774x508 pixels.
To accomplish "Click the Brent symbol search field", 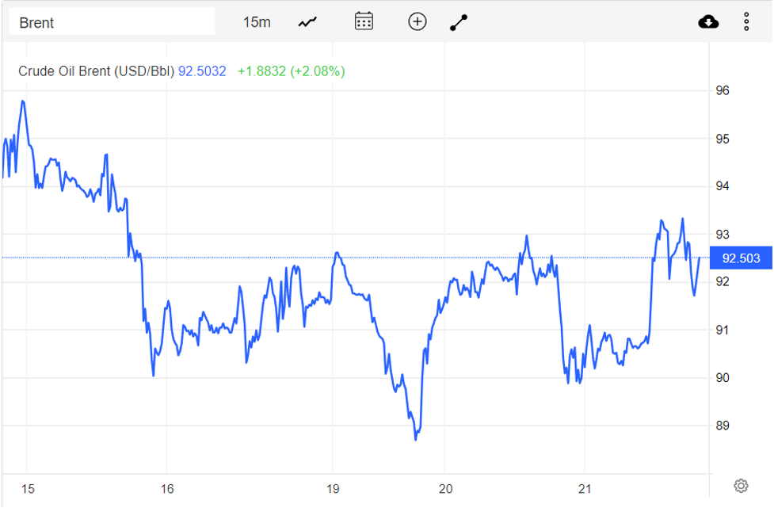I will 111,22.
